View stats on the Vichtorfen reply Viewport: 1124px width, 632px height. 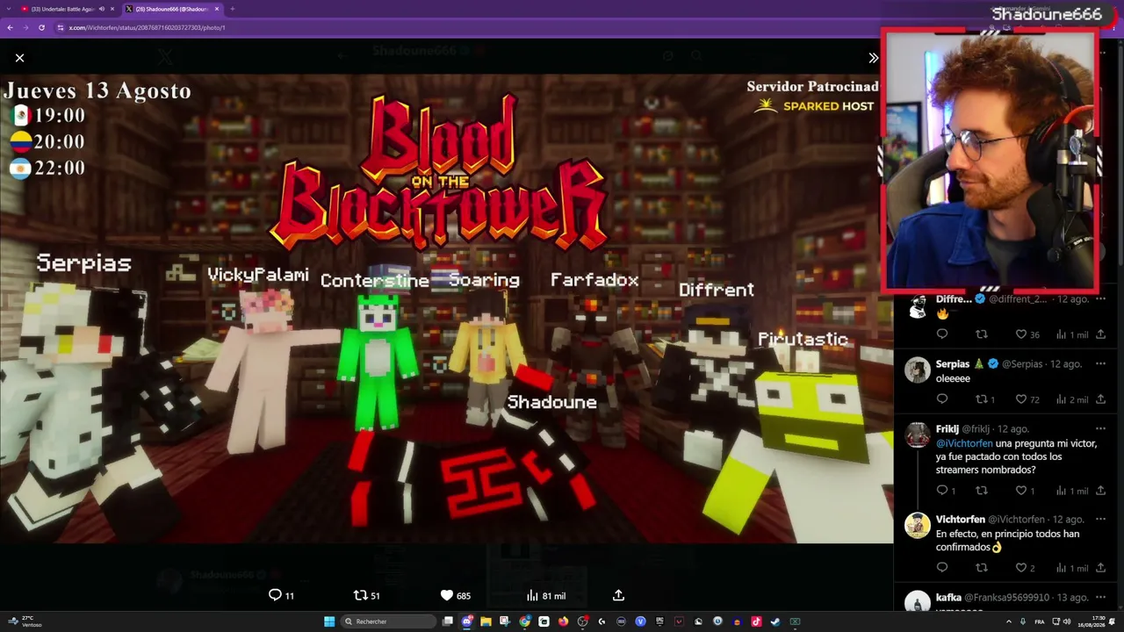[x=1071, y=568]
